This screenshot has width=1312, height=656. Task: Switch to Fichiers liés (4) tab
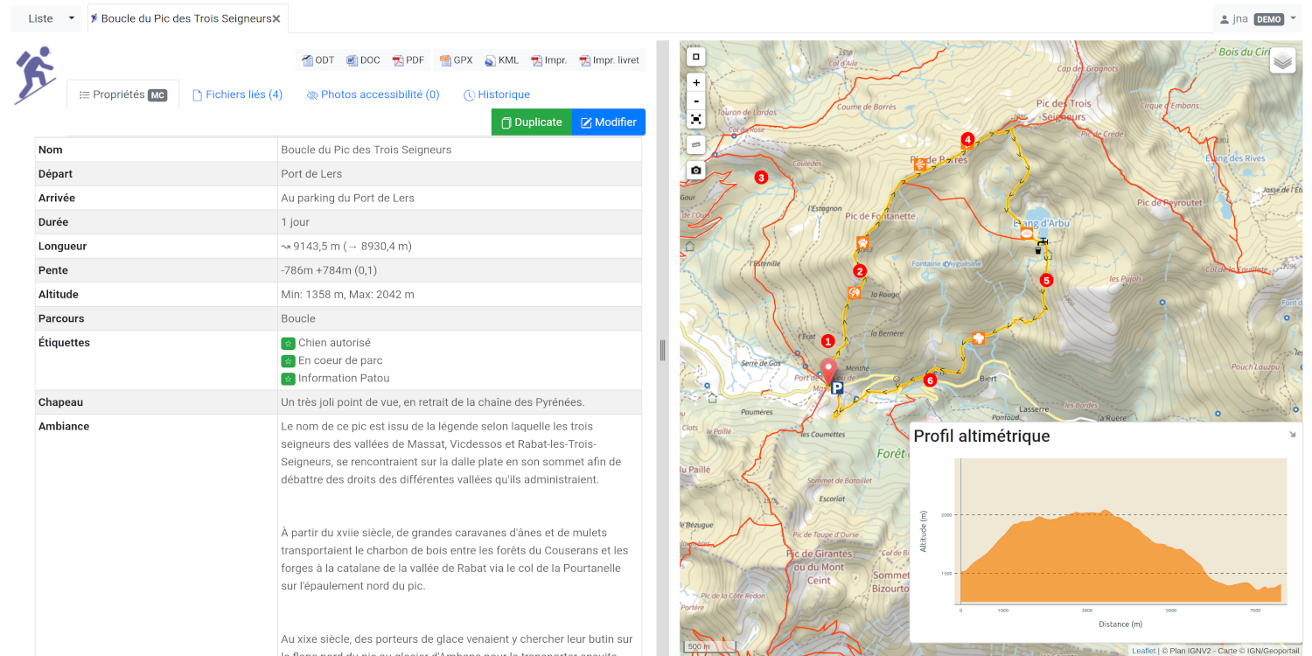pos(238,94)
